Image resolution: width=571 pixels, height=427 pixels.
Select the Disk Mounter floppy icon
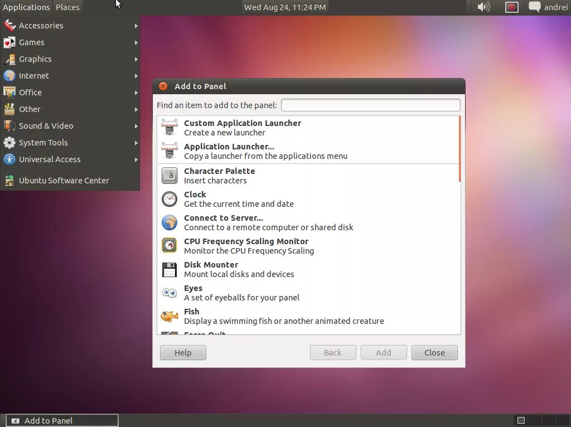point(170,269)
